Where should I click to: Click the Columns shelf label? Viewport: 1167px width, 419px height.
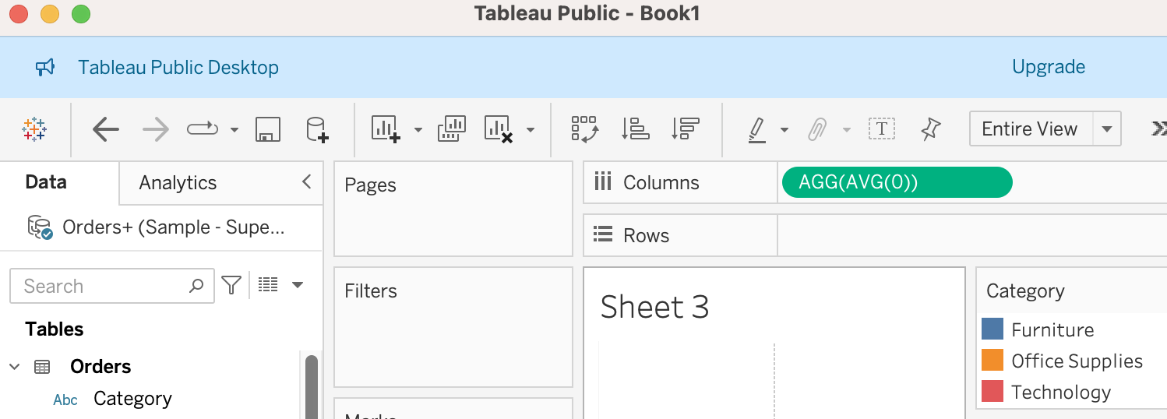661,183
